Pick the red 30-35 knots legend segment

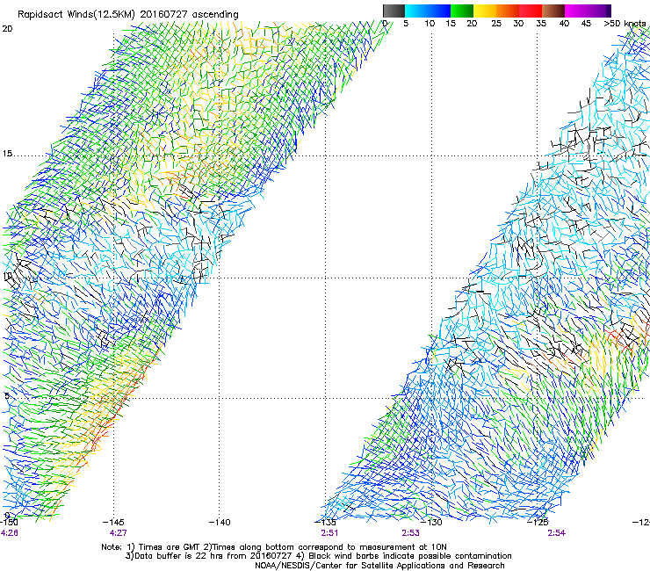[531, 11]
